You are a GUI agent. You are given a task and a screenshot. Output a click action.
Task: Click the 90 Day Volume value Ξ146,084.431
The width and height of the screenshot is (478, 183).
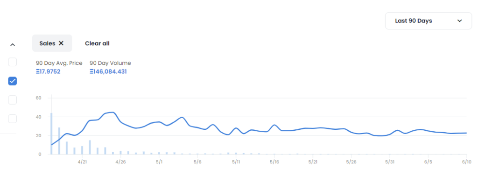click(108, 72)
